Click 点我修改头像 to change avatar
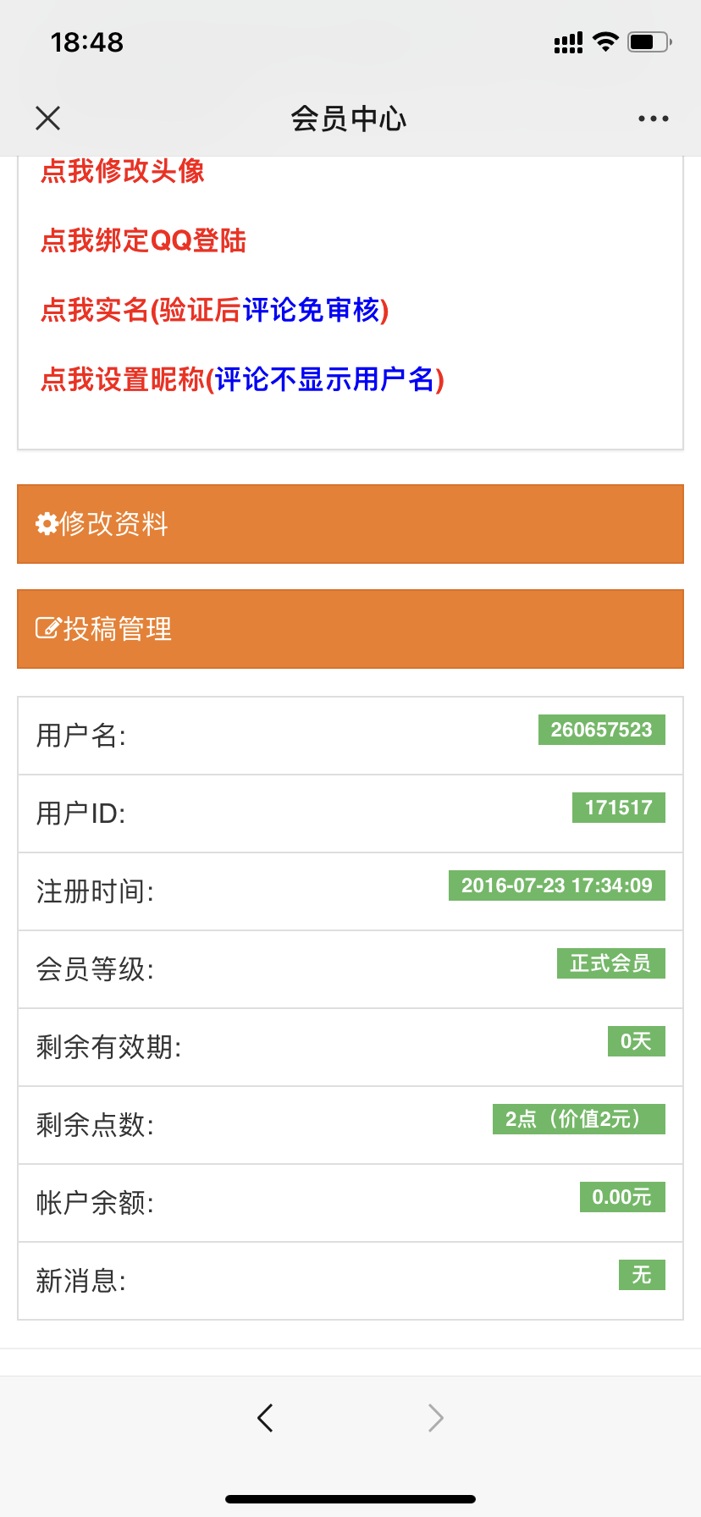Viewport: 701px width, 1517px height. (123, 172)
